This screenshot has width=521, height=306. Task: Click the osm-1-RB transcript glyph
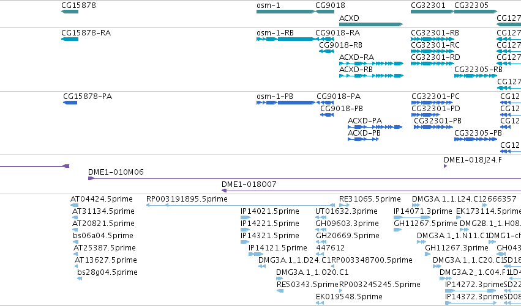(286, 39)
